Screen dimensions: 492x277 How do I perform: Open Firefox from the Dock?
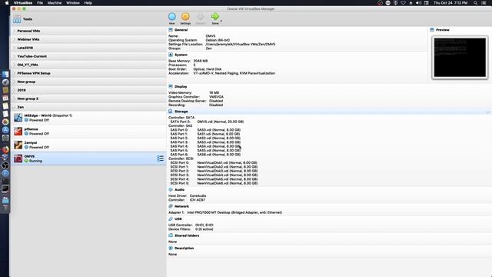(5, 149)
